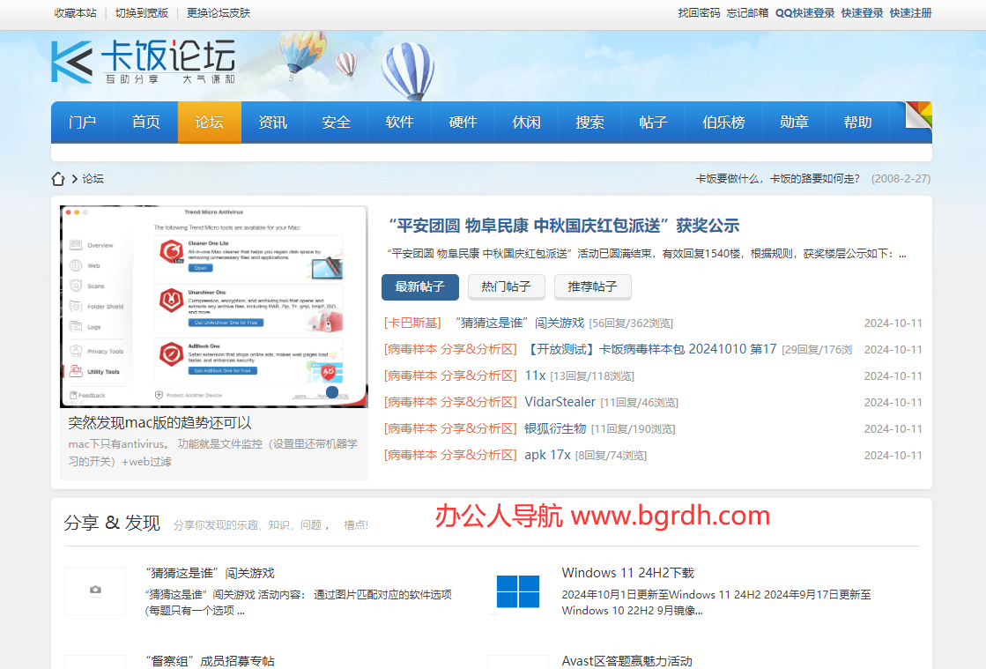Click the camera placeholder image icon
The width and height of the screenshot is (986, 669).
[x=95, y=590]
